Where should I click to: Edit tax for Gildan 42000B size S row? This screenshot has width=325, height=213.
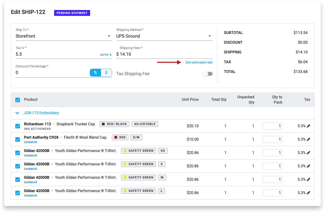[309, 166]
